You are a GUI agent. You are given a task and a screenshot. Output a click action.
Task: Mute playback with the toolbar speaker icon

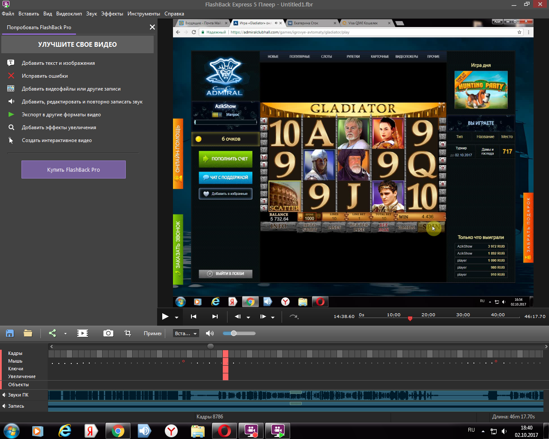pyautogui.click(x=210, y=333)
